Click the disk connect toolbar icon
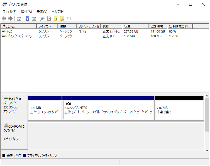The image size is (210, 166). click(x=42, y=19)
